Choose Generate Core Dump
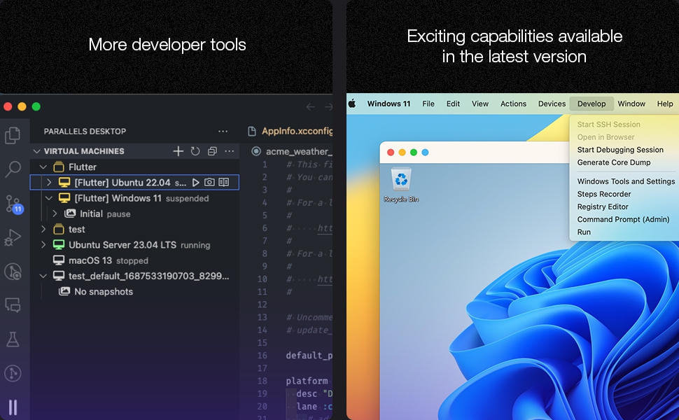Image resolution: width=679 pixels, height=420 pixels. 614,162
